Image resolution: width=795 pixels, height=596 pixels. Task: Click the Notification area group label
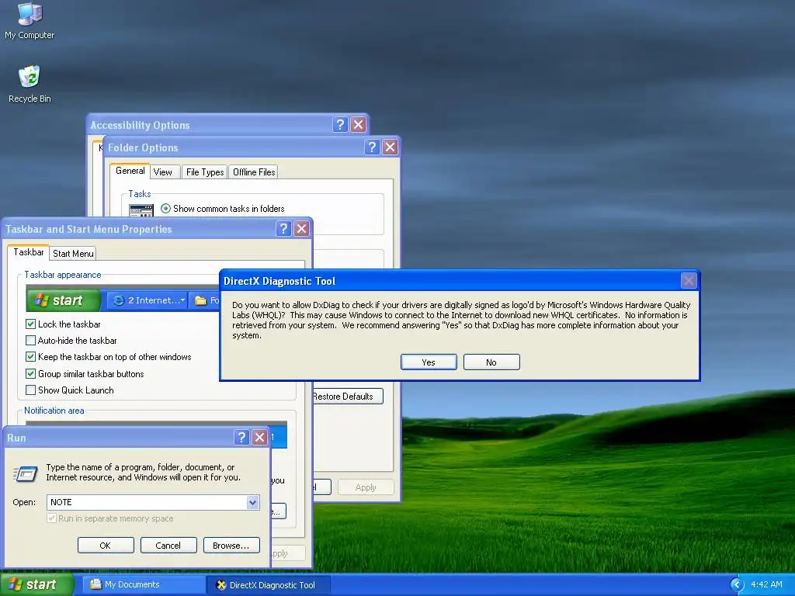coord(54,411)
